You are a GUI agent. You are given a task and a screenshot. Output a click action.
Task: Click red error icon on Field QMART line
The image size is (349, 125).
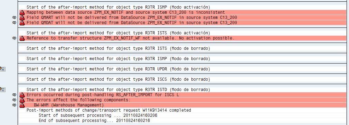click(x=22, y=18)
